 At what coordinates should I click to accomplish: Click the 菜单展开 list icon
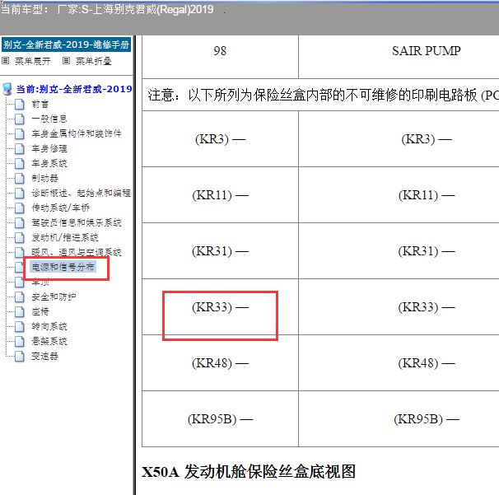click(x=6, y=60)
